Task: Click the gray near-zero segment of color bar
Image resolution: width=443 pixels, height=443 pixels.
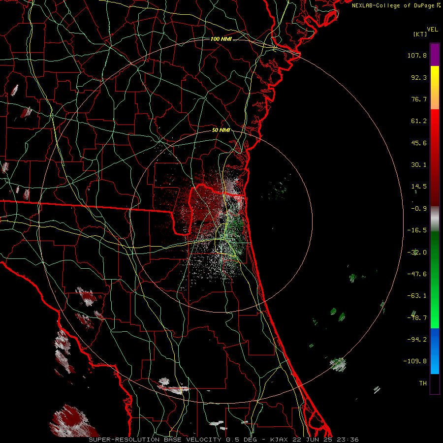Action: point(435,219)
